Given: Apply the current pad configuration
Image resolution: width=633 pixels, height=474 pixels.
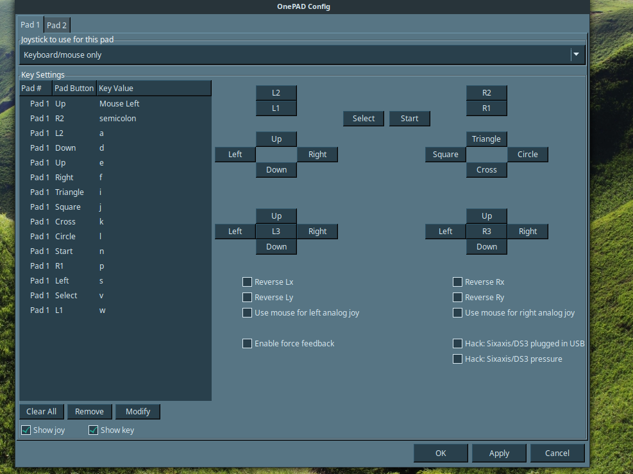Looking at the screenshot, I should tap(499, 453).
